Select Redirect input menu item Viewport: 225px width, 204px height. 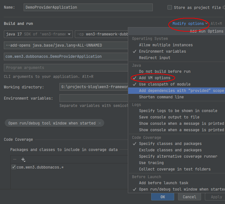[176, 58]
